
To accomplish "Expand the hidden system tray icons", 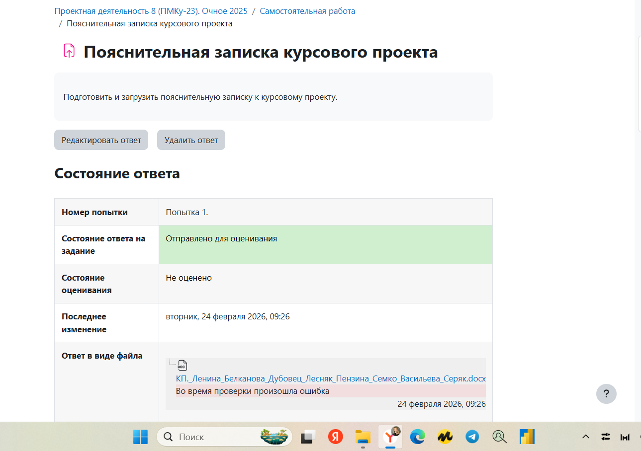I will [586, 437].
